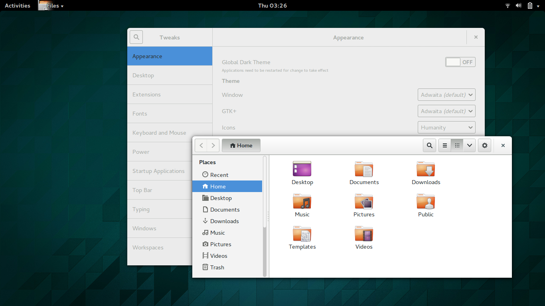
Task: Click the Home button in the path bar
Action: coord(241,145)
